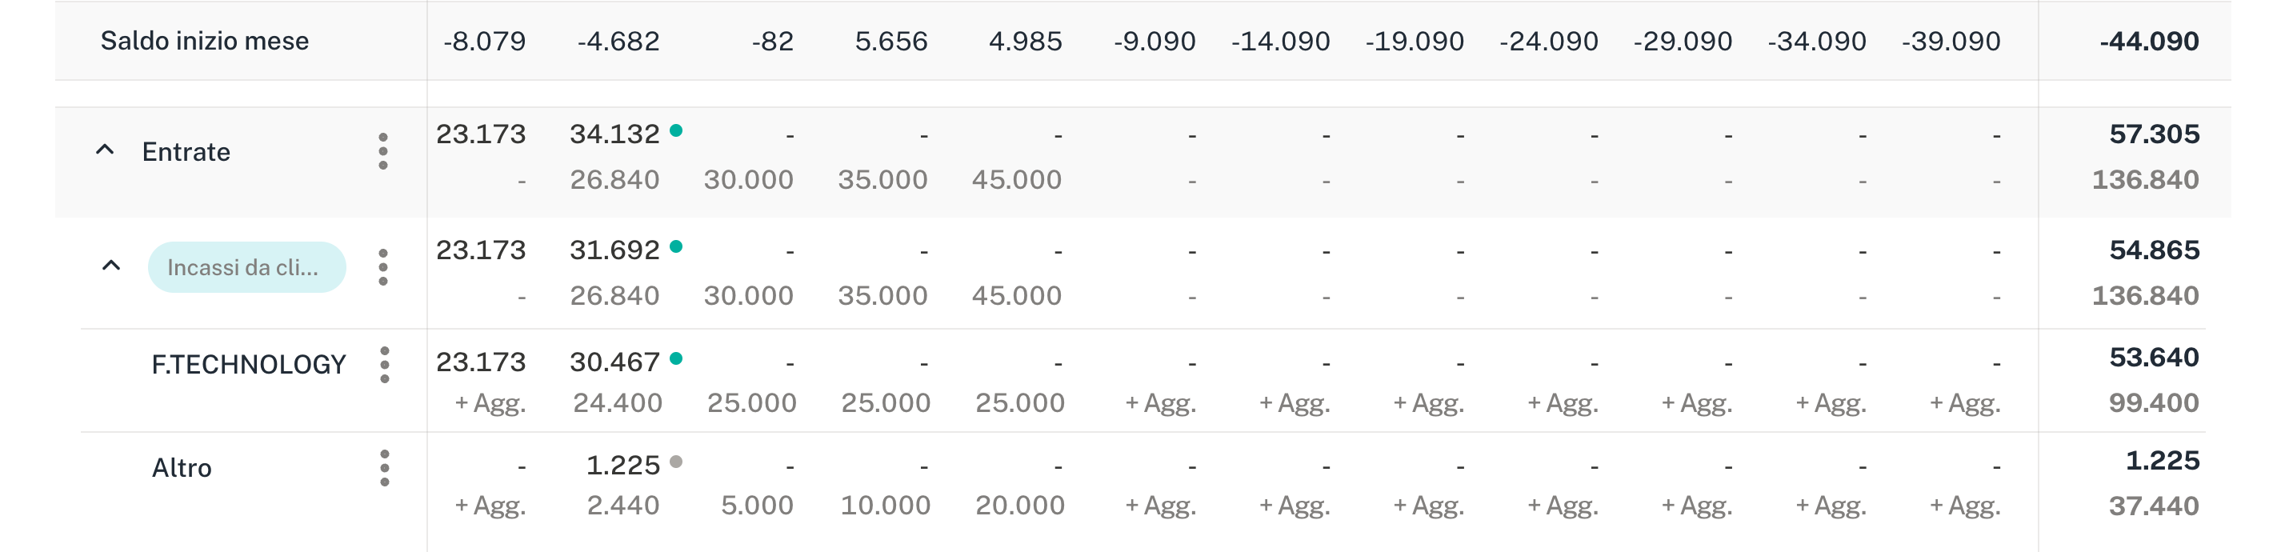This screenshot has height=552, width=2285.
Task: Click first + Agg. in F.TECHNOLOGY row
Action: coord(490,404)
